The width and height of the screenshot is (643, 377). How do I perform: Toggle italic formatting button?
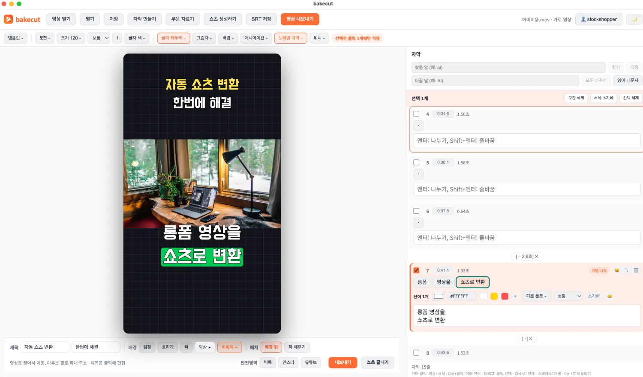click(117, 38)
